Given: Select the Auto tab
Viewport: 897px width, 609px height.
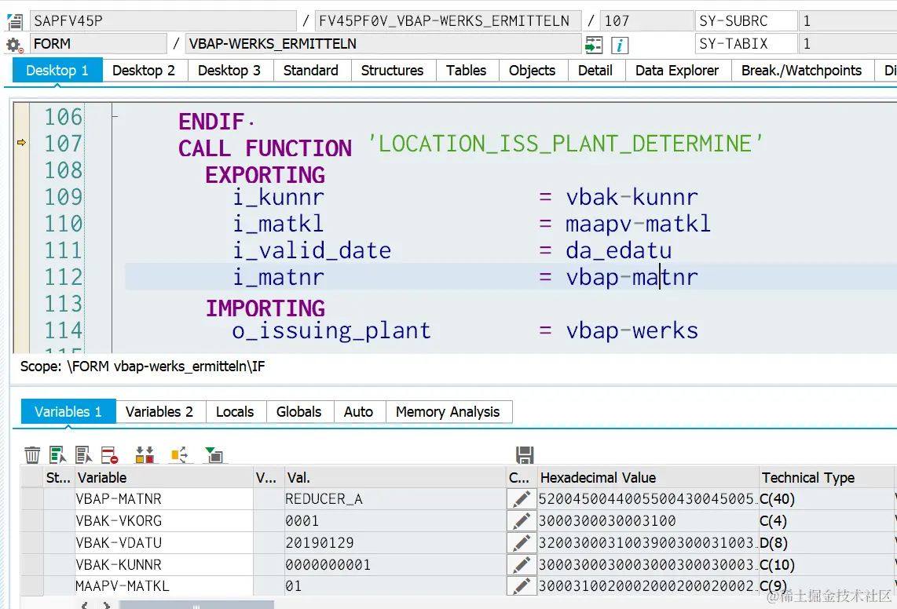Looking at the screenshot, I should (359, 412).
